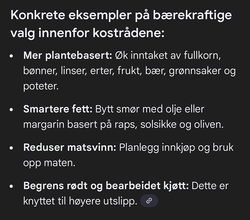The width and height of the screenshot is (250, 220).
Task: Click the bold label 'Smartere fett:'
Action: (57, 109)
